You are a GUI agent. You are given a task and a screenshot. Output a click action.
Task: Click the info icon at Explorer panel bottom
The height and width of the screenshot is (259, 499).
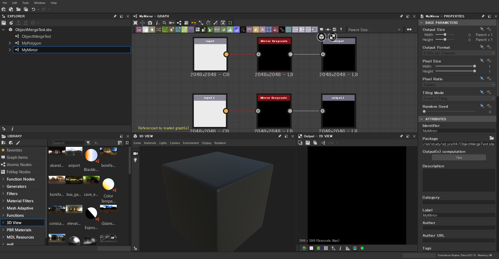(12, 129)
